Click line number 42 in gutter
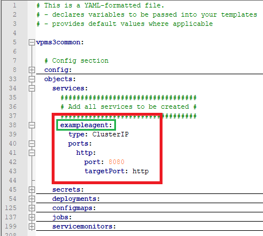Image resolution: width=263 pixels, height=236 pixels. click(x=13, y=162)
